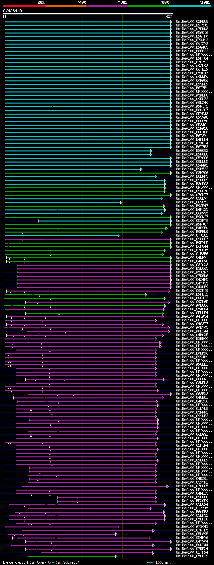Click hit label UniRef100_C9ZM65
Screen dimensions: 214x565
(x=192, y=302)
